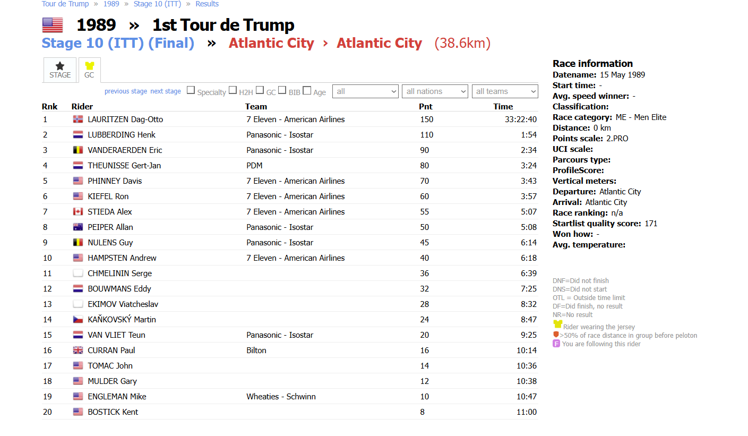Click Dutch flag next to LUBBERDING Henk
748x436 pixels.
[x=78, y=135]
